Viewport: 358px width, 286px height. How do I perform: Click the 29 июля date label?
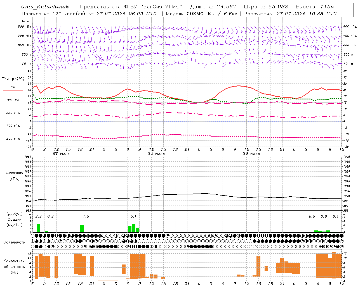pos(251,154)
